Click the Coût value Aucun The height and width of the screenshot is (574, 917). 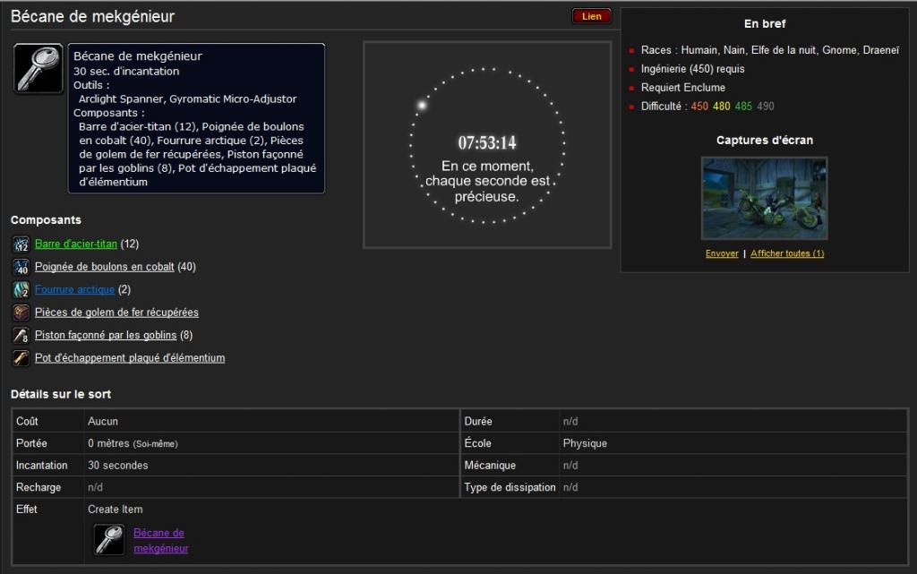click(x=103, y=422)
